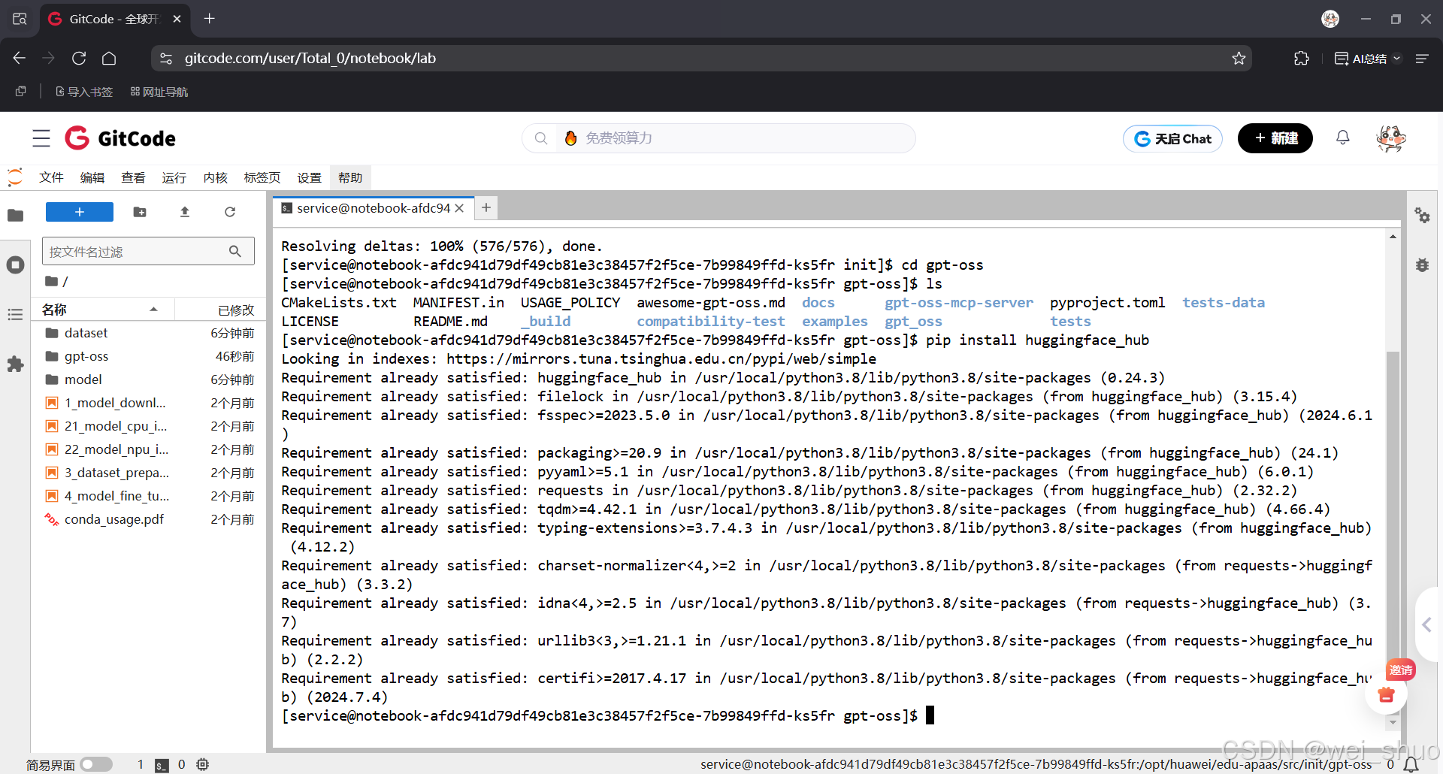Select the model folder
Screen dimensions: 1443x774
pos(150,379)
